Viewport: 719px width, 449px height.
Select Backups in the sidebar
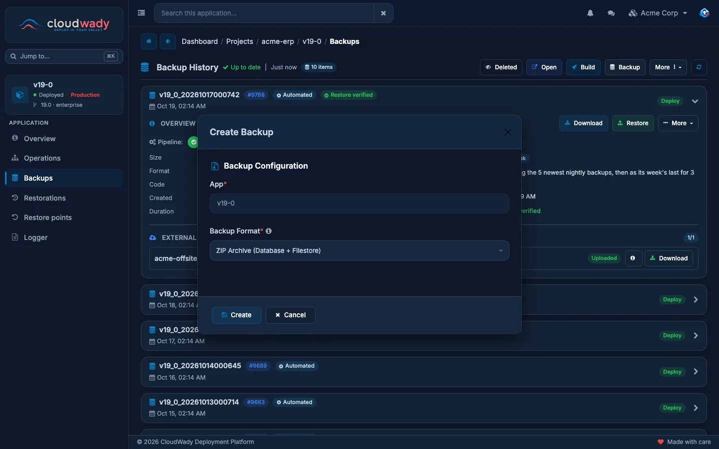point(64,178)
